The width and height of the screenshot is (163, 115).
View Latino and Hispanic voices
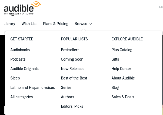coord(32,88)
